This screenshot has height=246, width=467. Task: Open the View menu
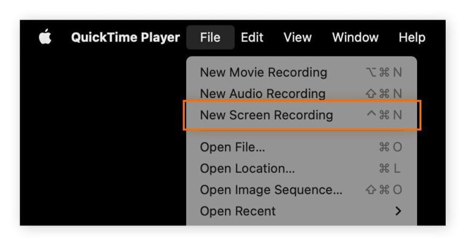pos(297,37)
